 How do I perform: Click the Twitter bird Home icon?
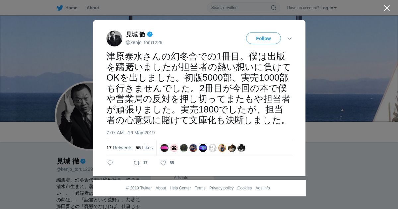(x=60, y=8)
